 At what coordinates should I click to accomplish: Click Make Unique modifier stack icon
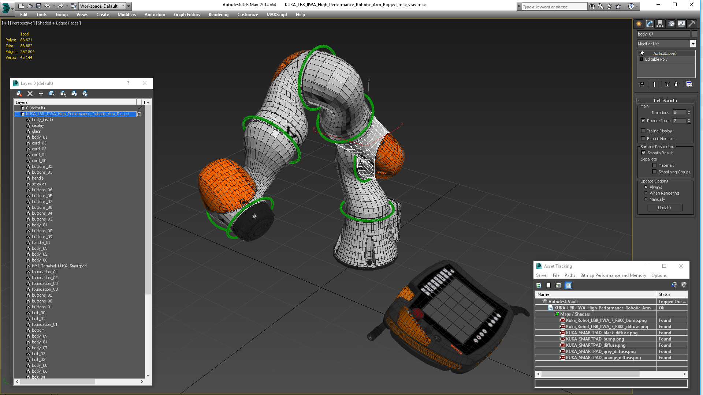coord(667,84)
